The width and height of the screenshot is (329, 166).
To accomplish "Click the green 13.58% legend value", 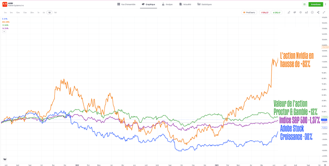I will (x=5, y=25).
